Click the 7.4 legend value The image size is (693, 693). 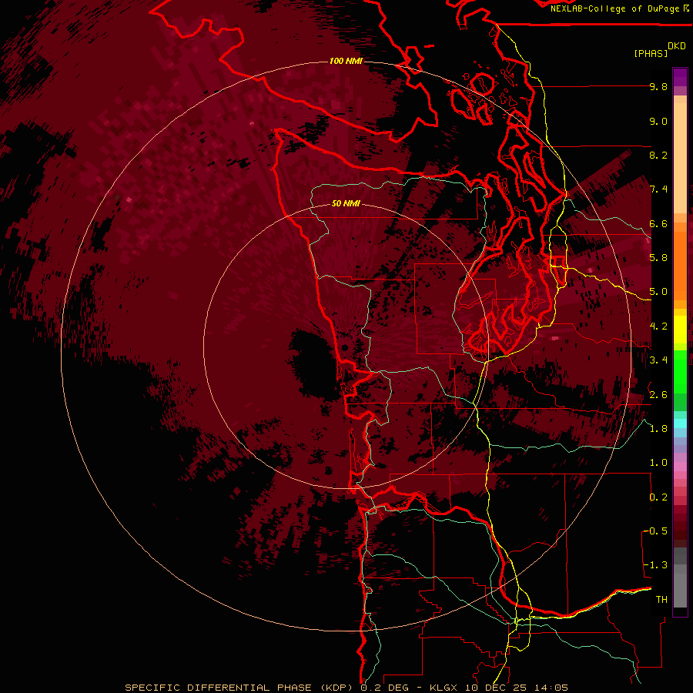point(658,189)
